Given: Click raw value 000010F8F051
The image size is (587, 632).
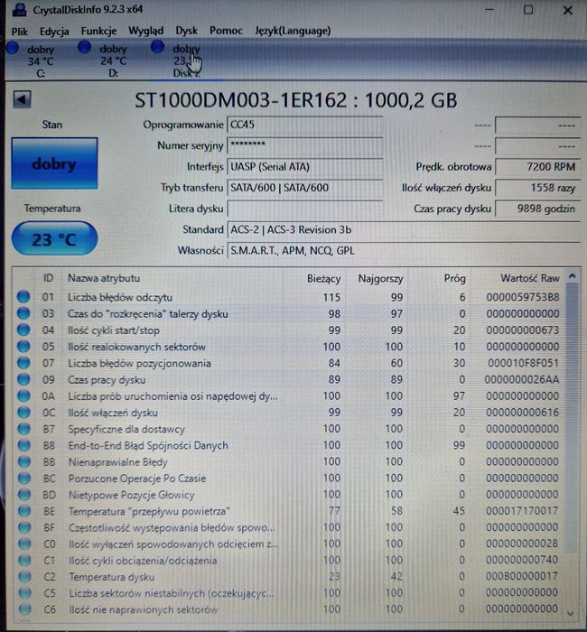Looking at the screenshot, I should pos(523,363).
